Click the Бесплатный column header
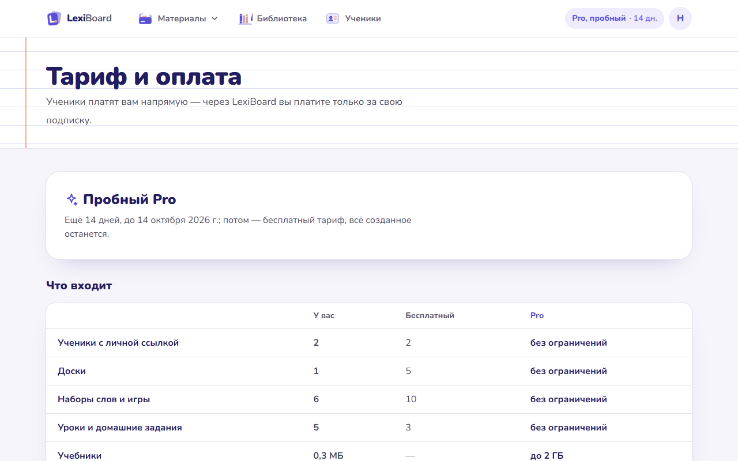This screenshot has width=738, height=461. pos(430,316)
